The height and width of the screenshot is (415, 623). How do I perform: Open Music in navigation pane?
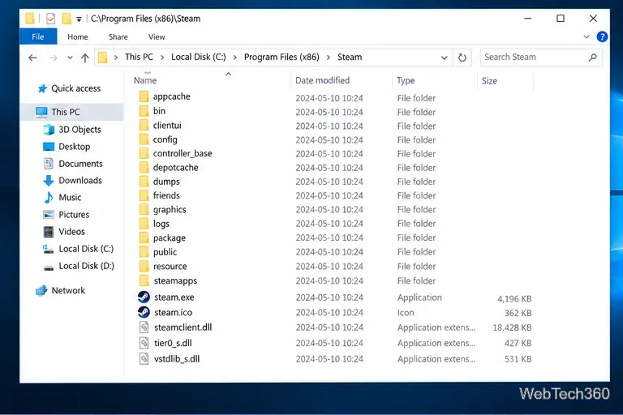62,198
